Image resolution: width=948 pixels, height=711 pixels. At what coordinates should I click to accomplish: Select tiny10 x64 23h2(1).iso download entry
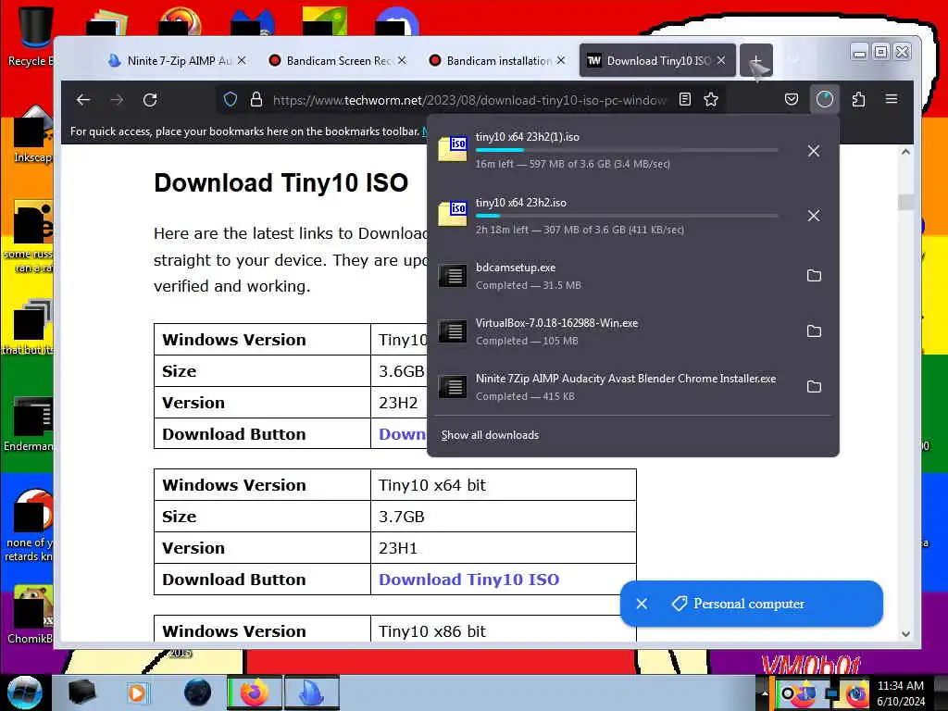[x=615, y=150]
